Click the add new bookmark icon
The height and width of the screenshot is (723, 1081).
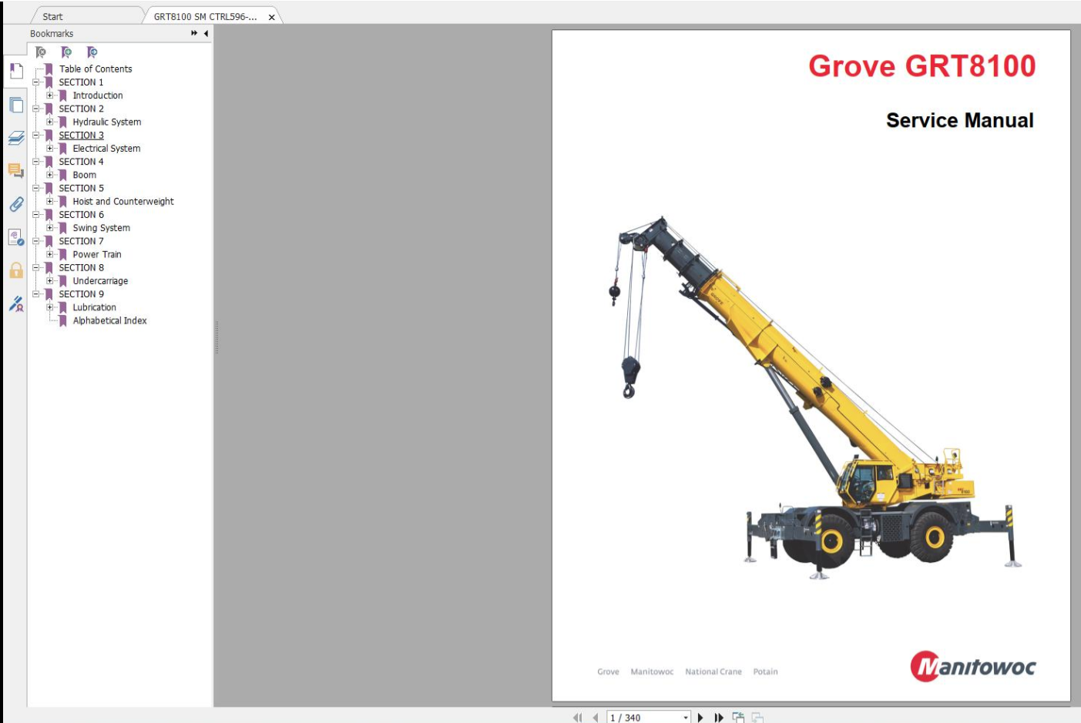(x=66, y=52)
